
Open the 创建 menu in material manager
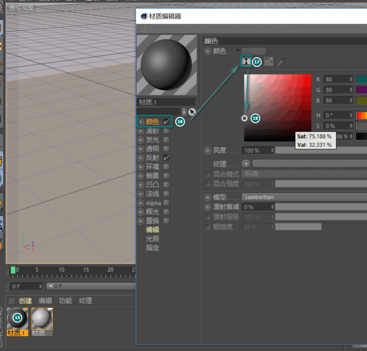25,301
